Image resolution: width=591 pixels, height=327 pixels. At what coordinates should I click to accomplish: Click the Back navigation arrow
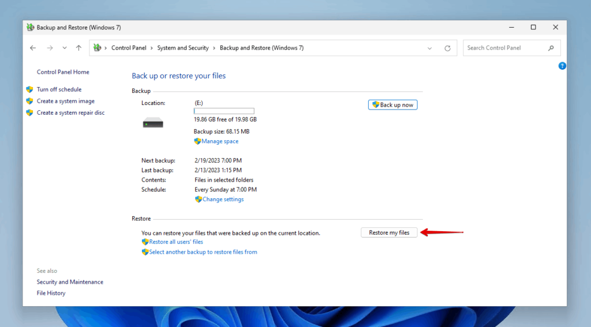(x=33, y=48)
